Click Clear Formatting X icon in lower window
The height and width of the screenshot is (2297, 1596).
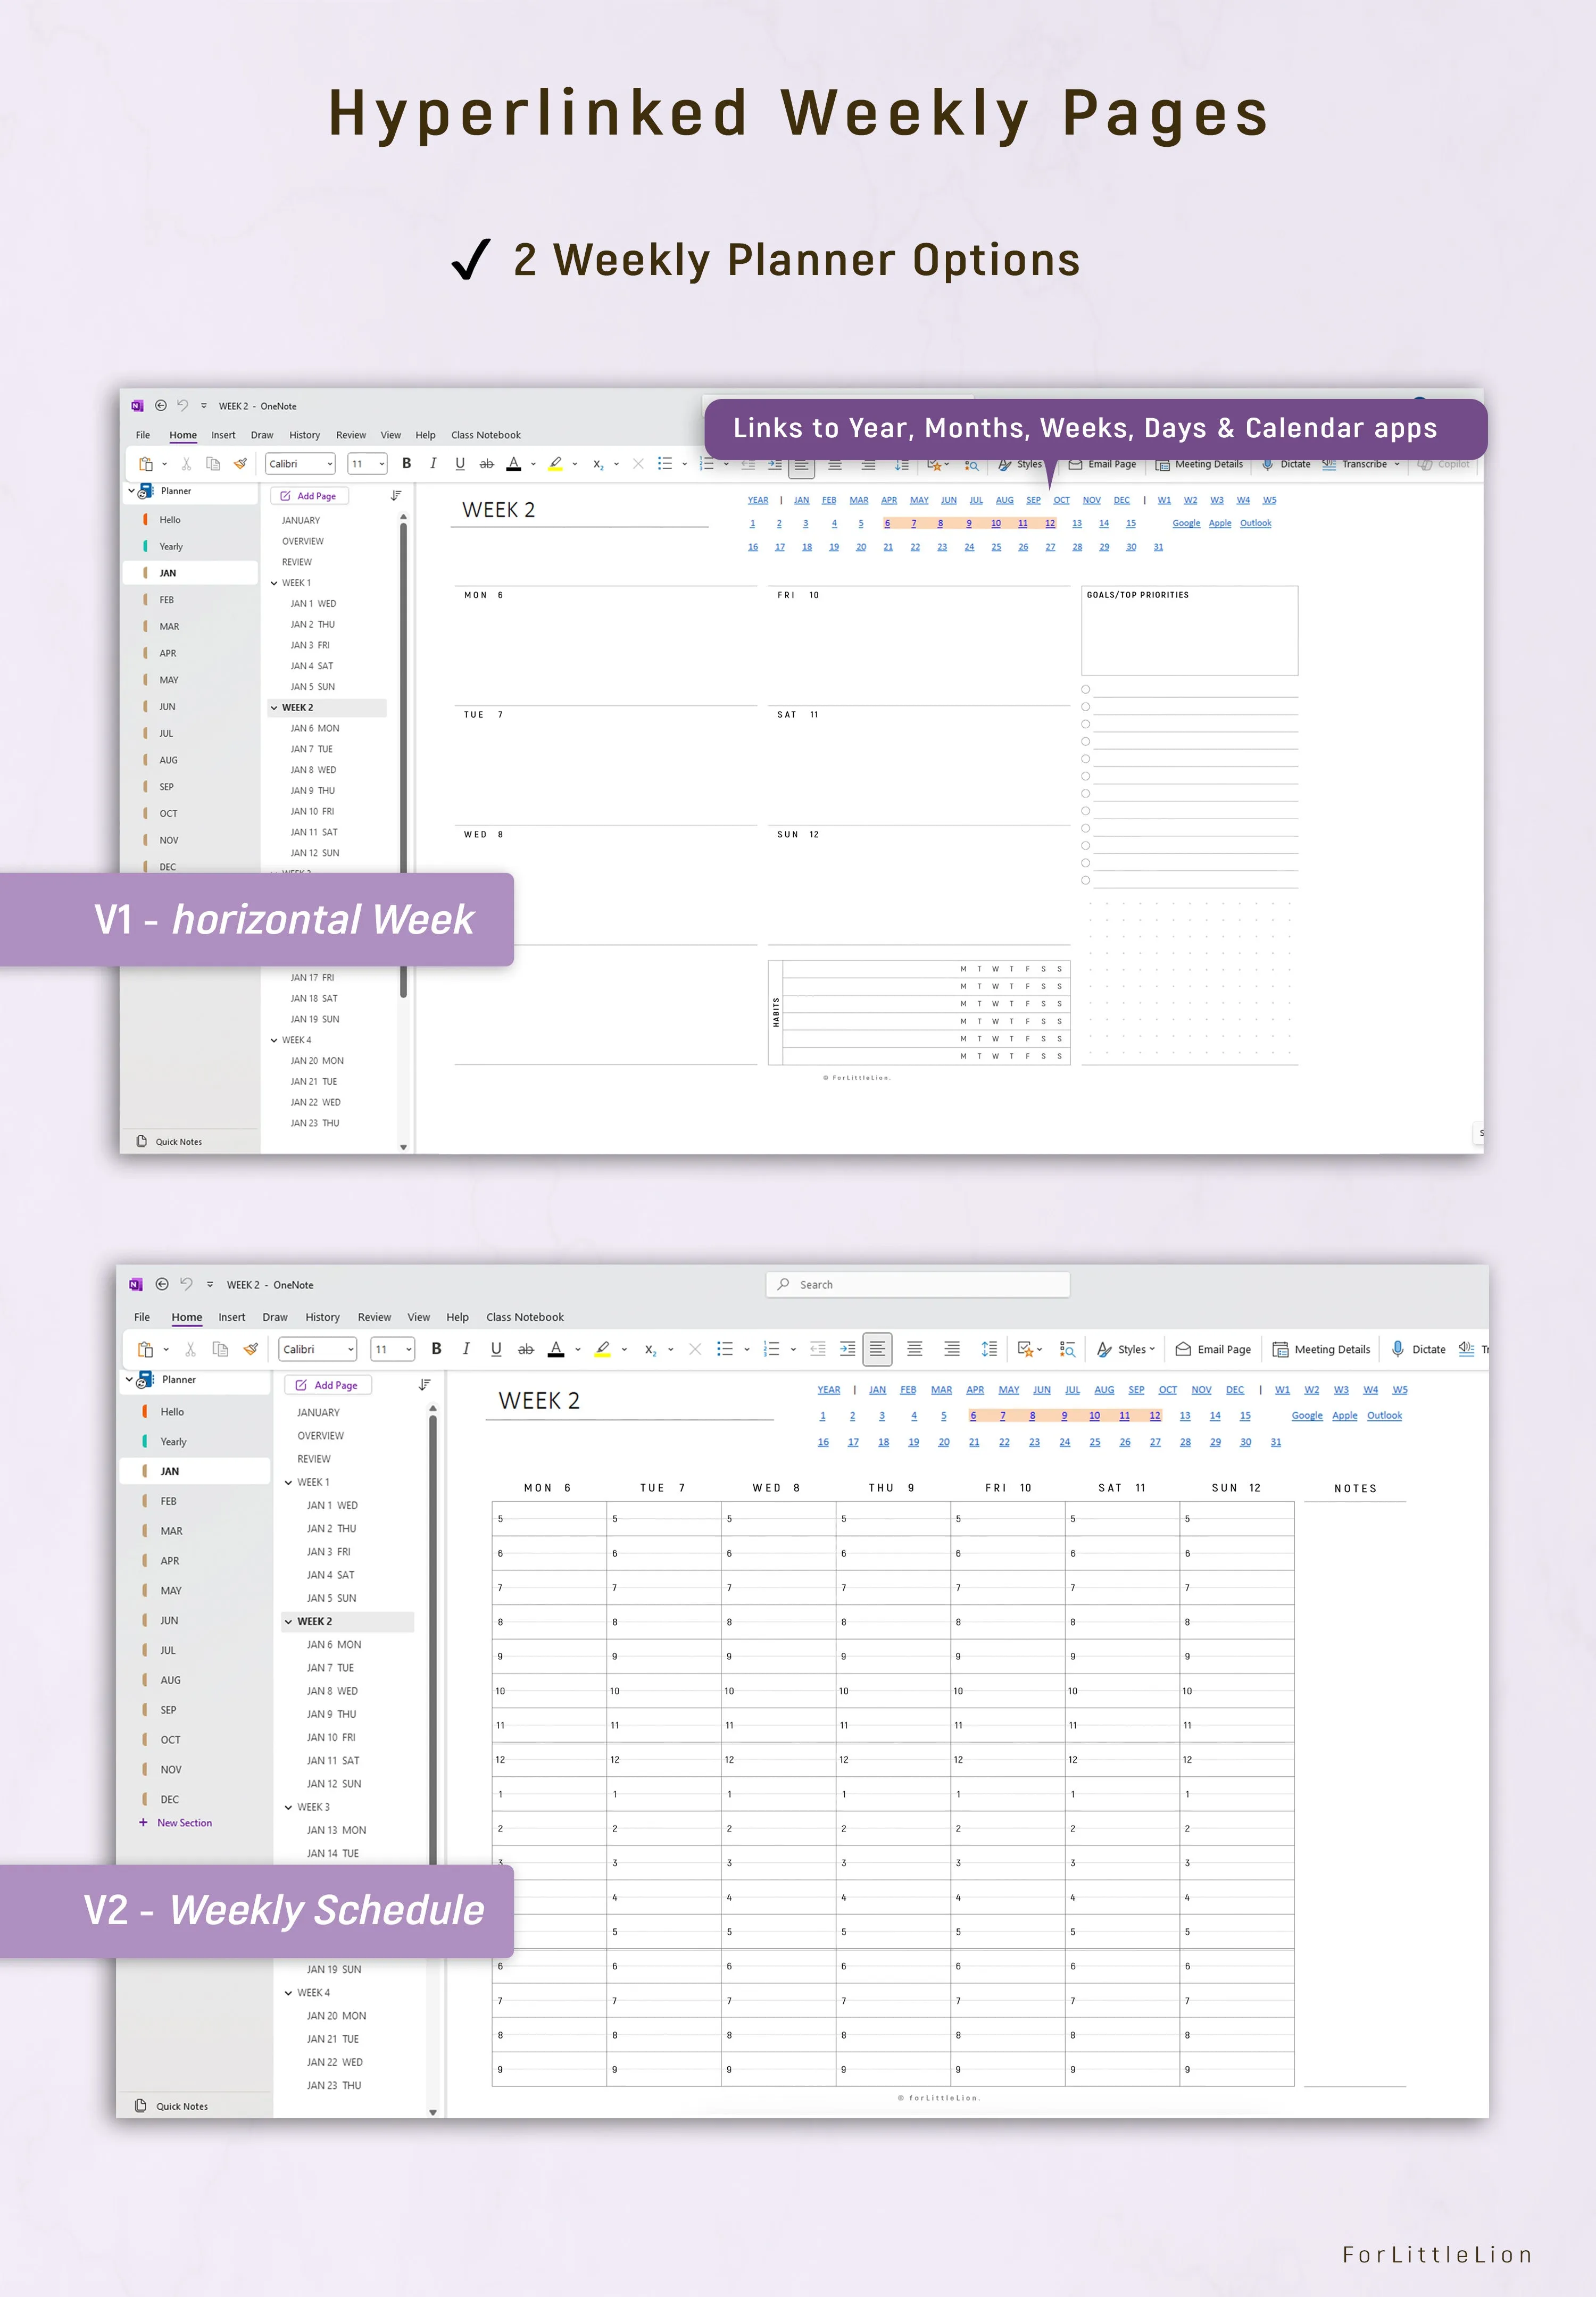[x=695, y=1349]
